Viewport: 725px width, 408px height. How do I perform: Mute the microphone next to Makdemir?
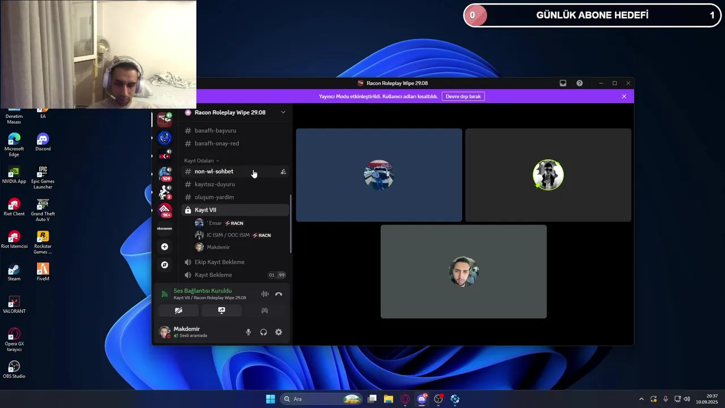point(248,332)
